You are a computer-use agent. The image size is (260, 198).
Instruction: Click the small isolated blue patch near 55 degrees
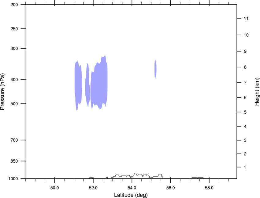(x=155, y=69)
